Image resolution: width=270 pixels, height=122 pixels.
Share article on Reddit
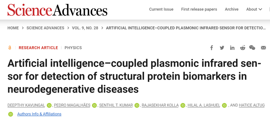tap(242, 48)
